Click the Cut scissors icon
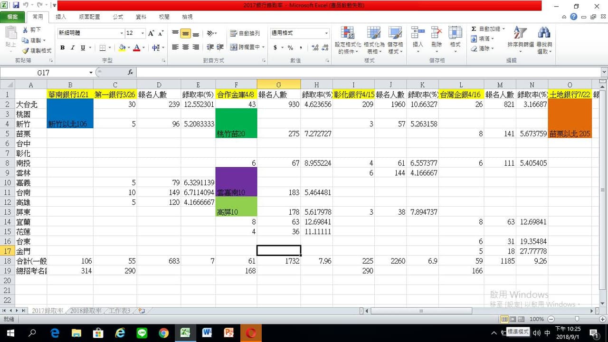This screenshot has height=342, width=608. (25, 30)
